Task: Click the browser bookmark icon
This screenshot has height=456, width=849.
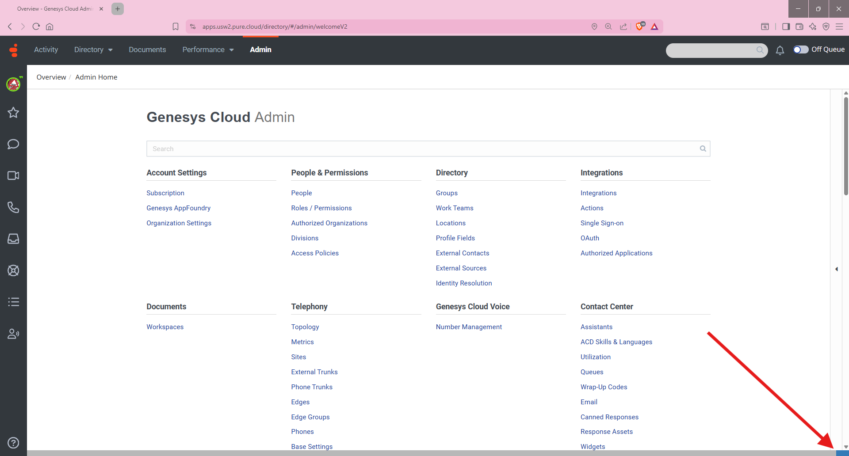Action: click(x=176, y=27)
